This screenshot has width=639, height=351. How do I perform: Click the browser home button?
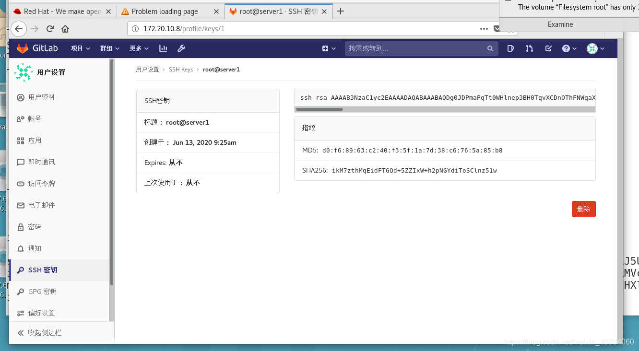click(x=65, y=29)
